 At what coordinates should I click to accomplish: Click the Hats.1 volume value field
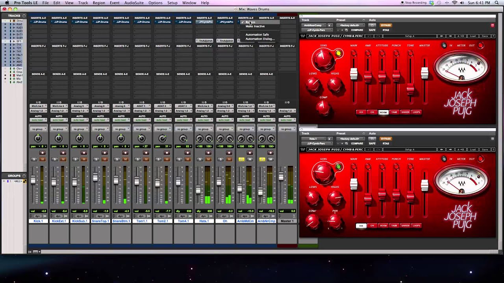(x=204, y=211)
